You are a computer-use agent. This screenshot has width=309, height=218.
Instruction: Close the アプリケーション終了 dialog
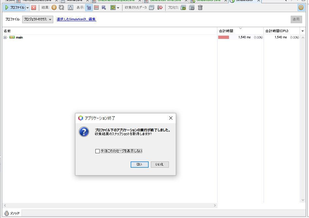[171, 118]
